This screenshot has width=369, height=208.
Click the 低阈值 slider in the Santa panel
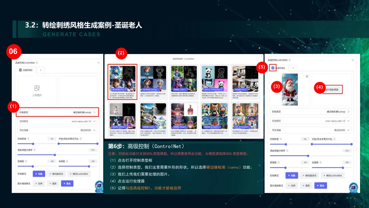click(290, 168)
